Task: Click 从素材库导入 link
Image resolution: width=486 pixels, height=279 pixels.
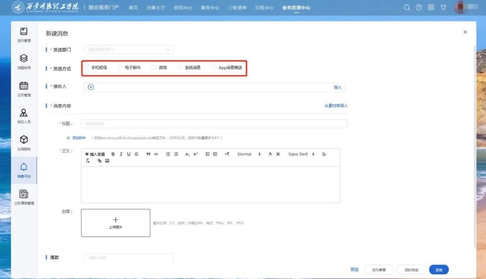Action: coord(336,106)
